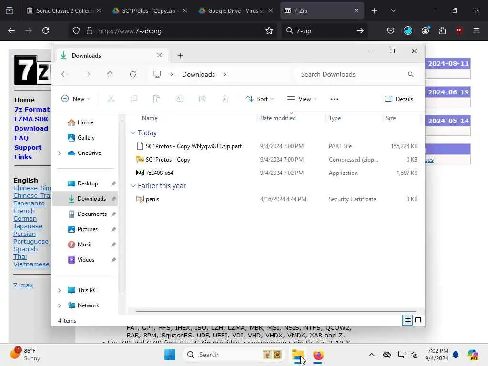Open the View dropdown
Image resolution: width=488 pixels, height=366 pixels.
(x=302, y=99)
